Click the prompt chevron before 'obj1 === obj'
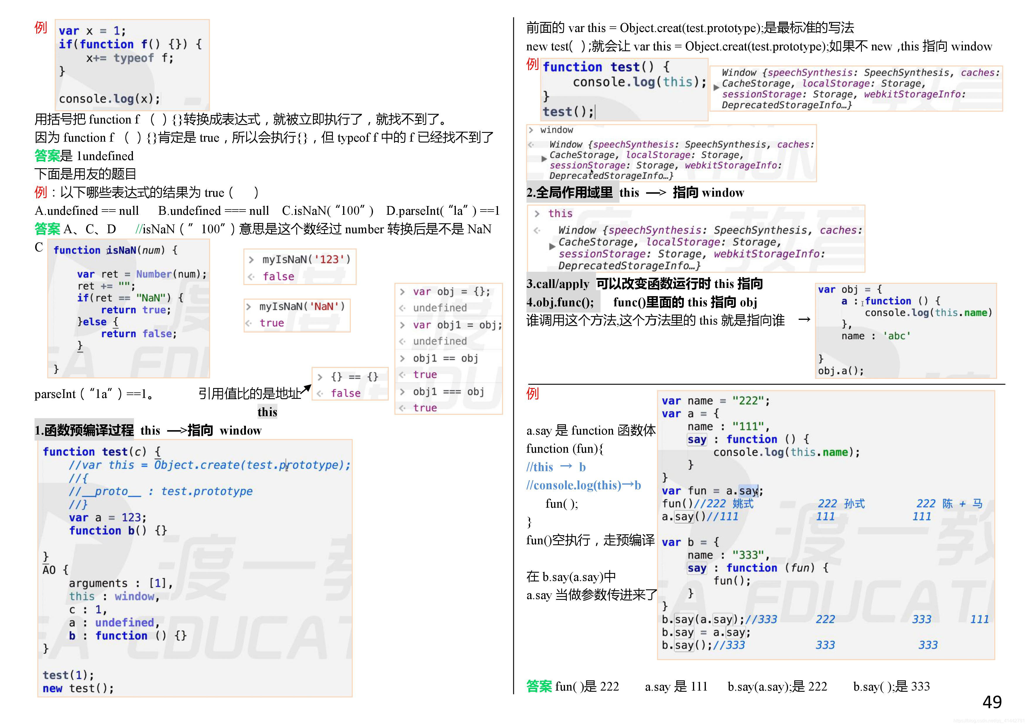 pos(403,392)
